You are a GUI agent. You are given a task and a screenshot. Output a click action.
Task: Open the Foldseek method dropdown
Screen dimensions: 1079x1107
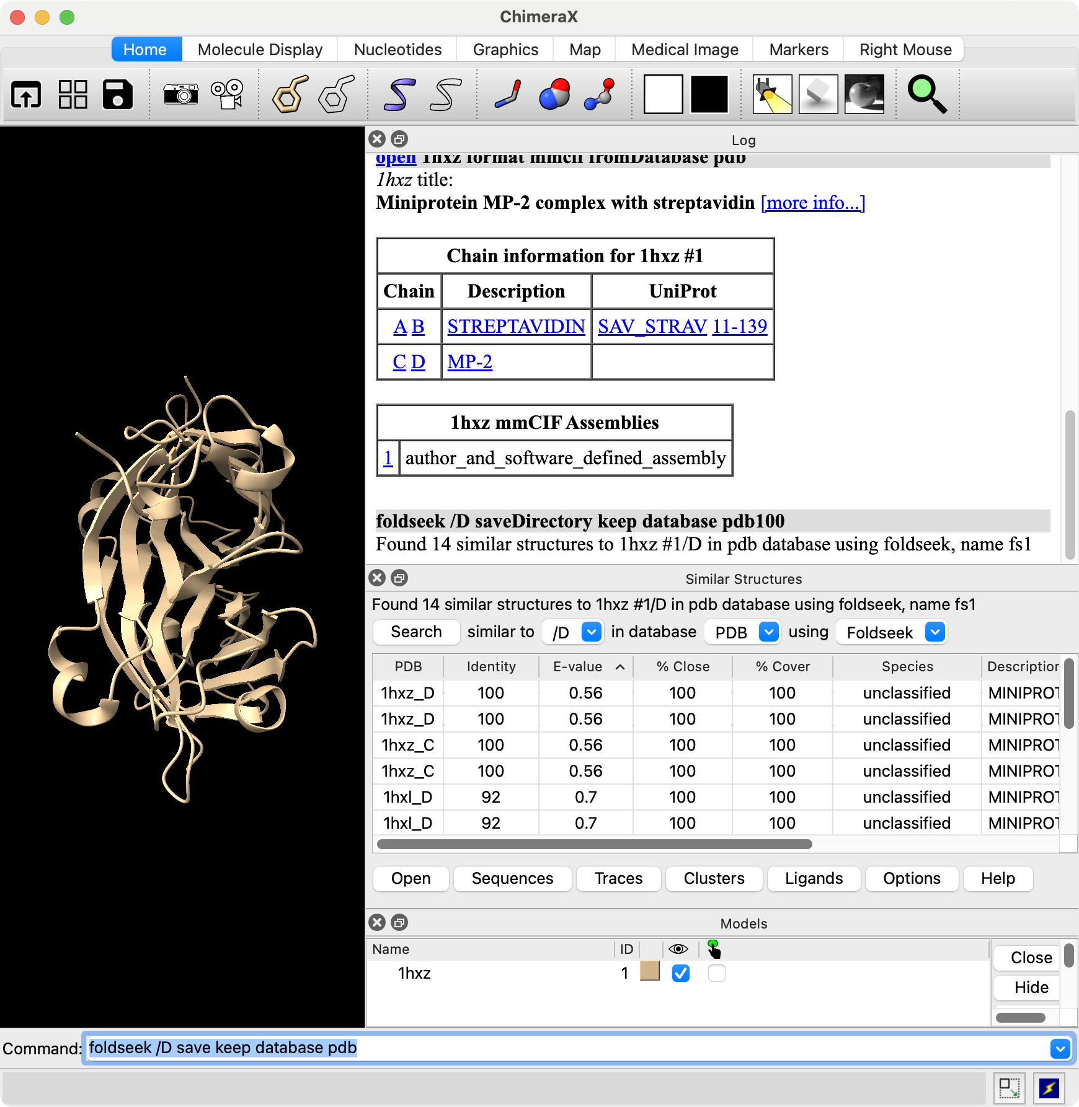point(891,632)
